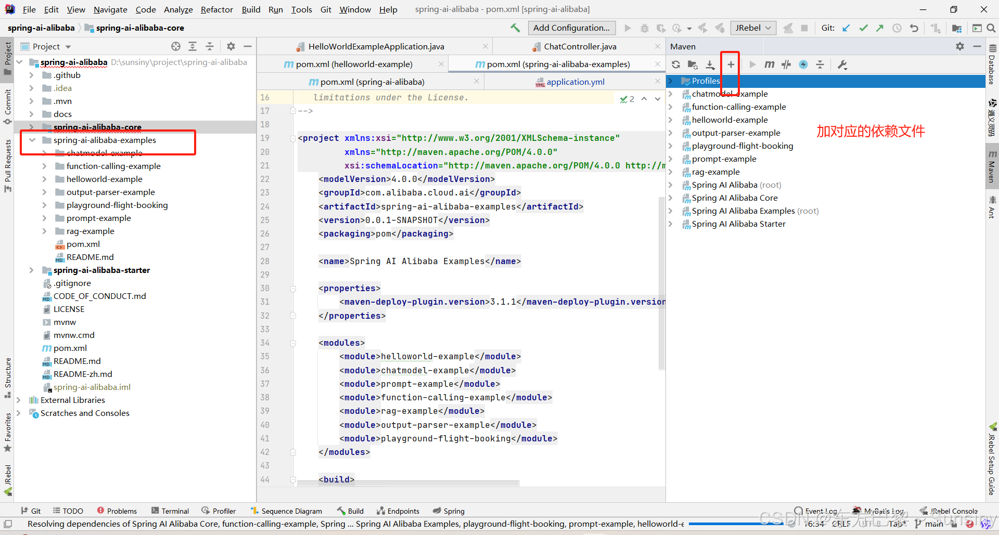Open Terminal tool window
The image size is (999, 535).
point(170,511)
